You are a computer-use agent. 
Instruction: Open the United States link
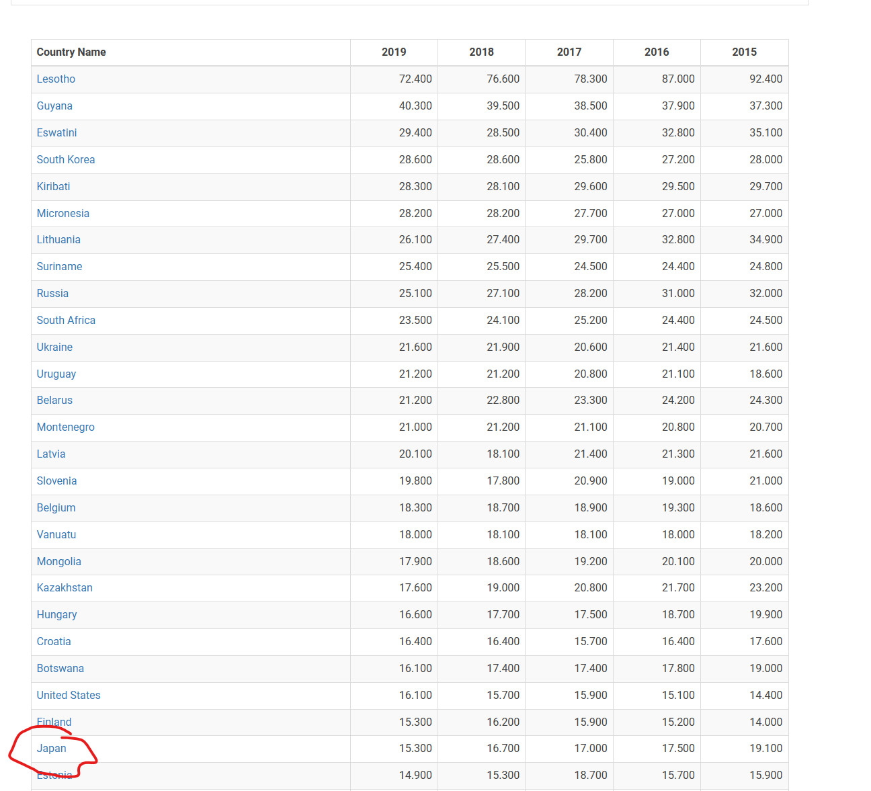(69, 695)
